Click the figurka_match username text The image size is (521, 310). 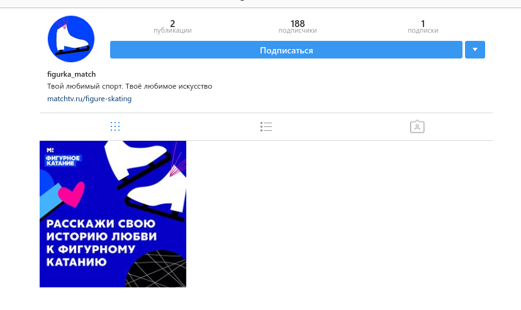tap(72, 74)
